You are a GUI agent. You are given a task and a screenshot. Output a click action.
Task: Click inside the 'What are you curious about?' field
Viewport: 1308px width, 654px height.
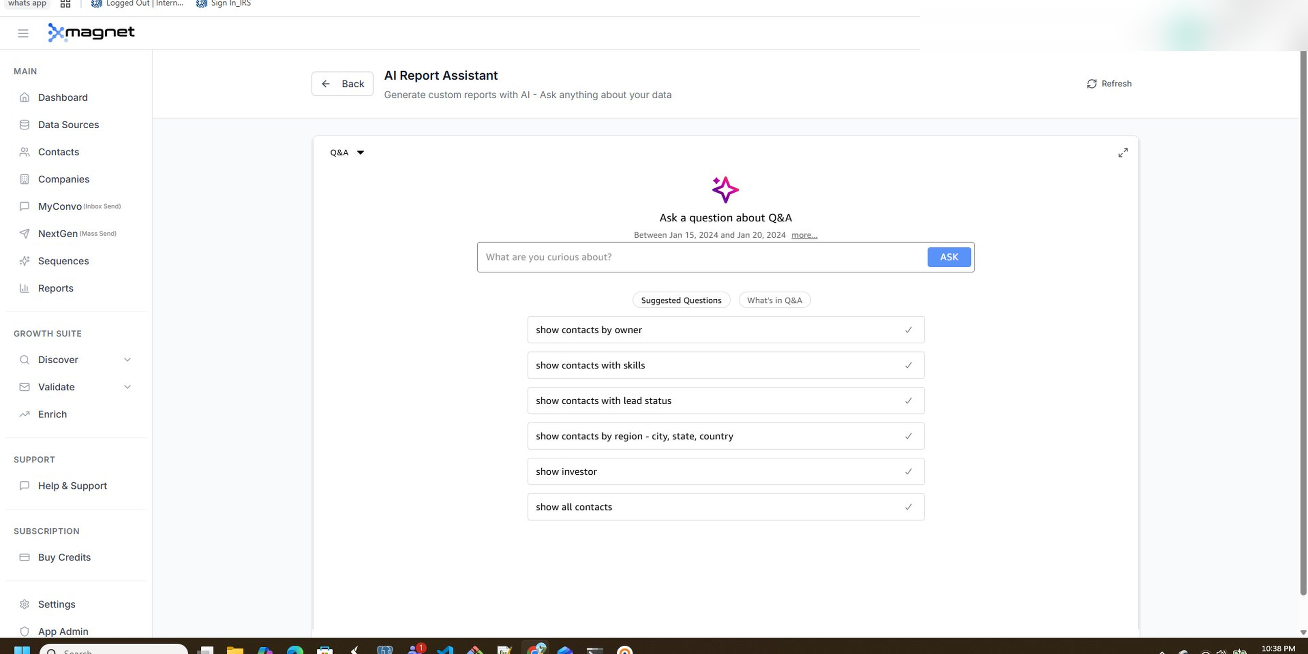pos(664,257)
